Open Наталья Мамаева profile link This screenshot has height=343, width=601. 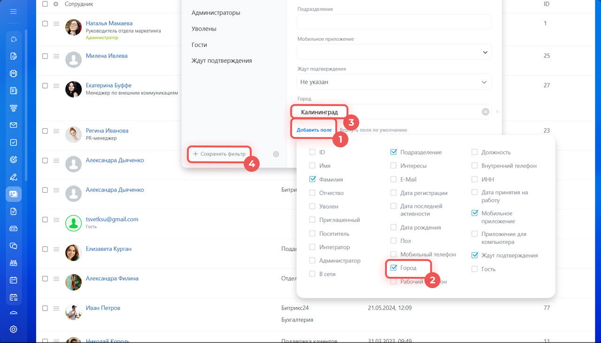(x=109, y=23)
